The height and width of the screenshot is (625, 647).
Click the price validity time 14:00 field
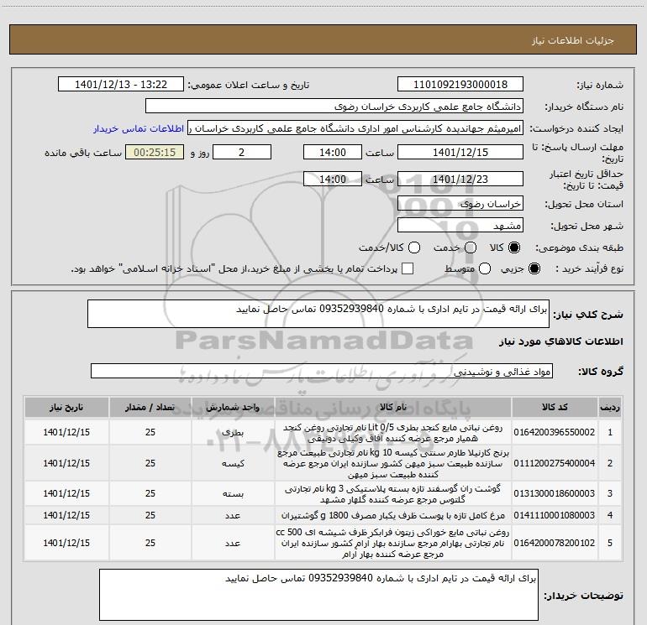click(333, 179)
